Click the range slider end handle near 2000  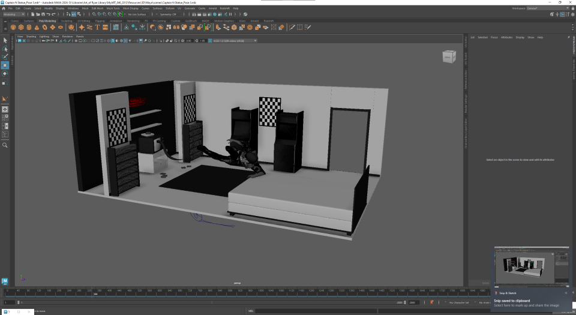pos(405,302)
